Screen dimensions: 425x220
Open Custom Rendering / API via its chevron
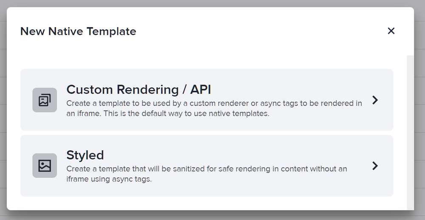[375, 100]
